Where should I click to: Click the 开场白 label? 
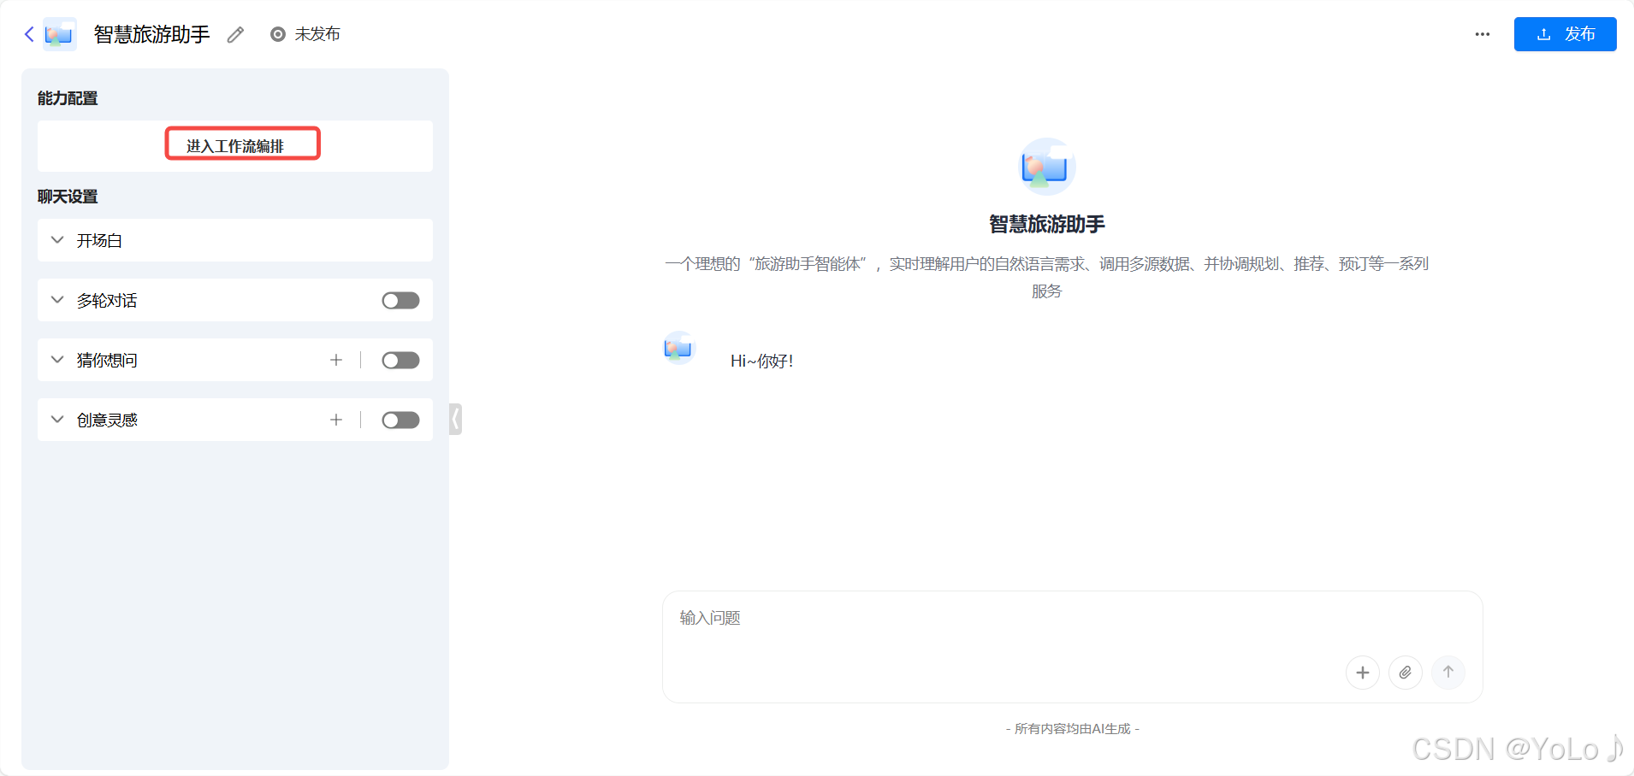pos(99,240)
